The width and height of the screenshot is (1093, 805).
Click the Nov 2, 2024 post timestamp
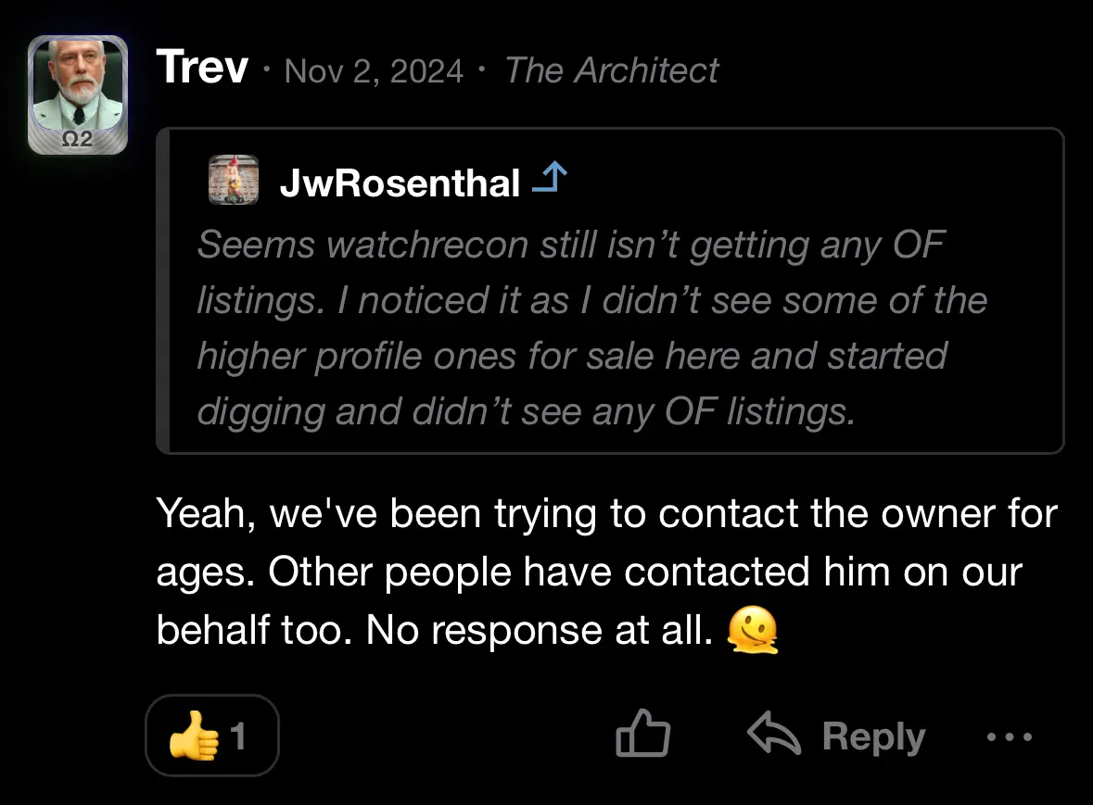coord(374,70)
